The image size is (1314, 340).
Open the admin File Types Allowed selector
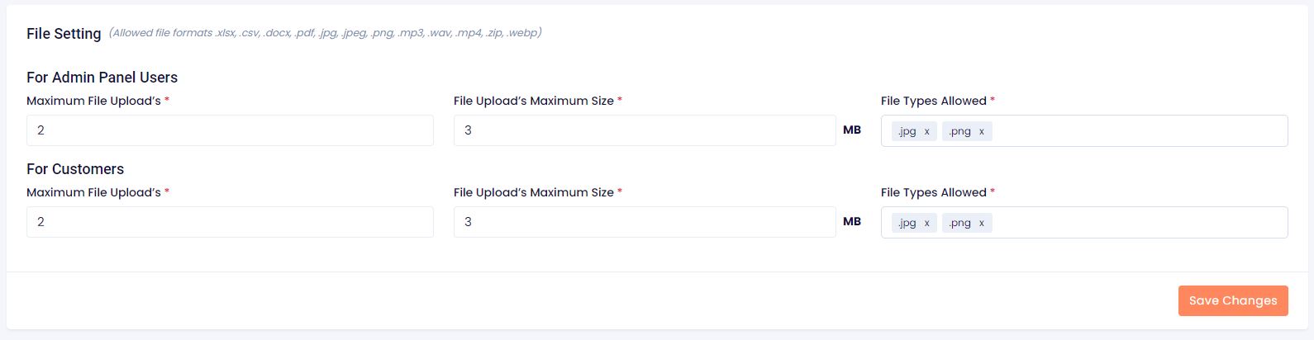point(1140,131)
